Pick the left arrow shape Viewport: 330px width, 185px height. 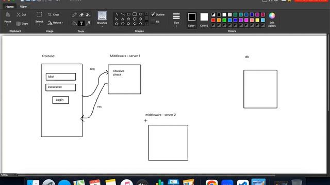click(x=135, y=24)
